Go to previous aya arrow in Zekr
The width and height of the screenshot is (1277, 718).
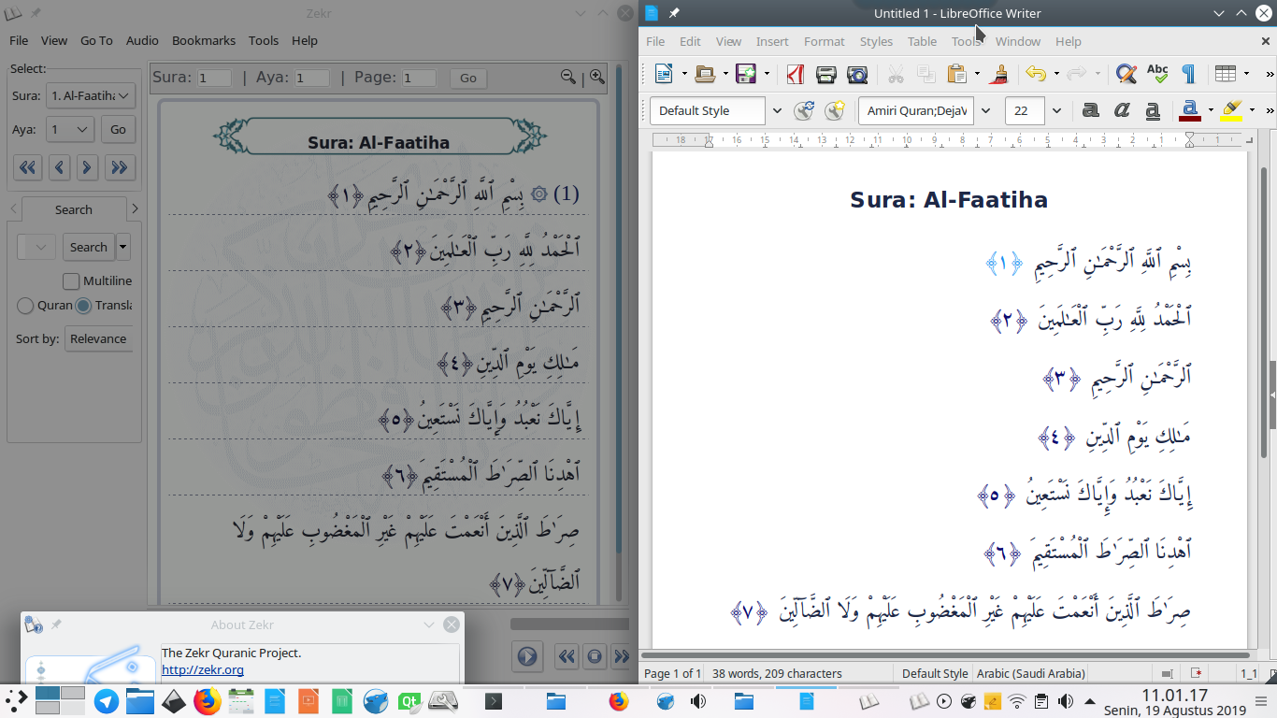click(x=59, y=167)
